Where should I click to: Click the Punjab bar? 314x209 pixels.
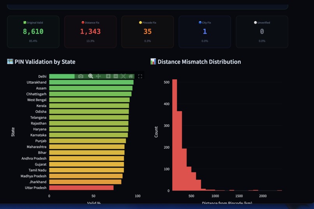point(88,141)
